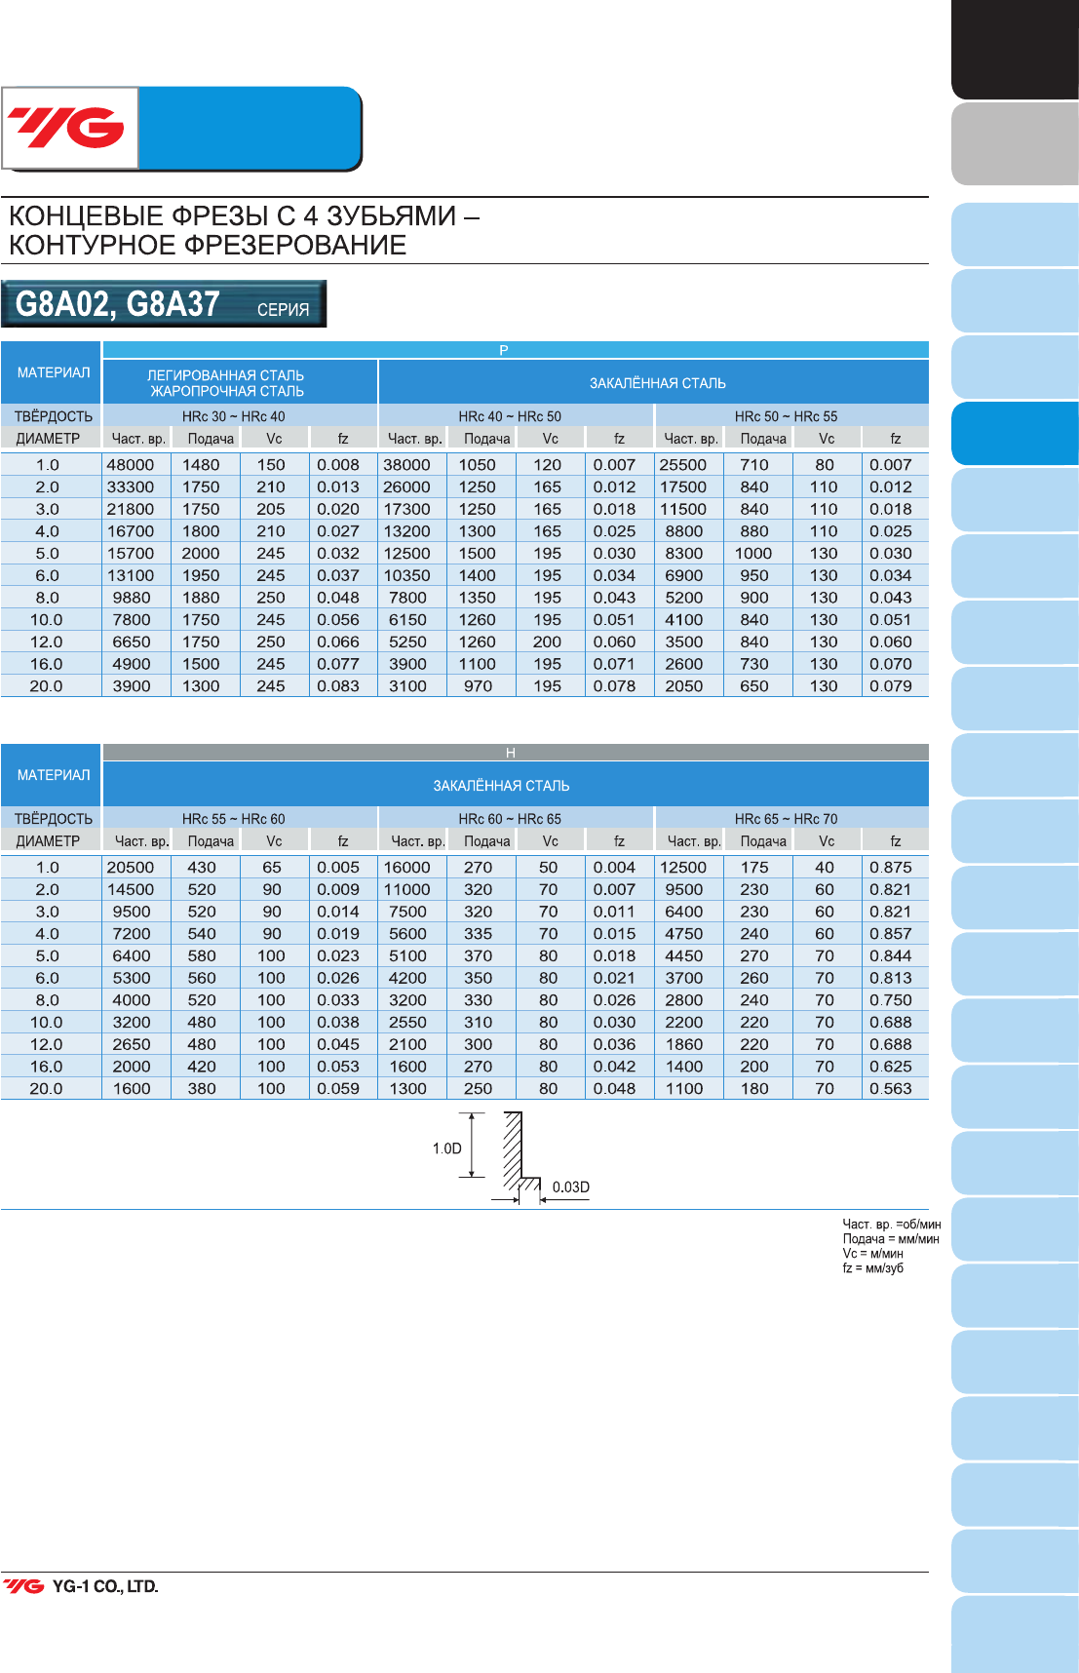Open the gray side tab
The image size is (1079, 1673).
(x=1015, y=144)
